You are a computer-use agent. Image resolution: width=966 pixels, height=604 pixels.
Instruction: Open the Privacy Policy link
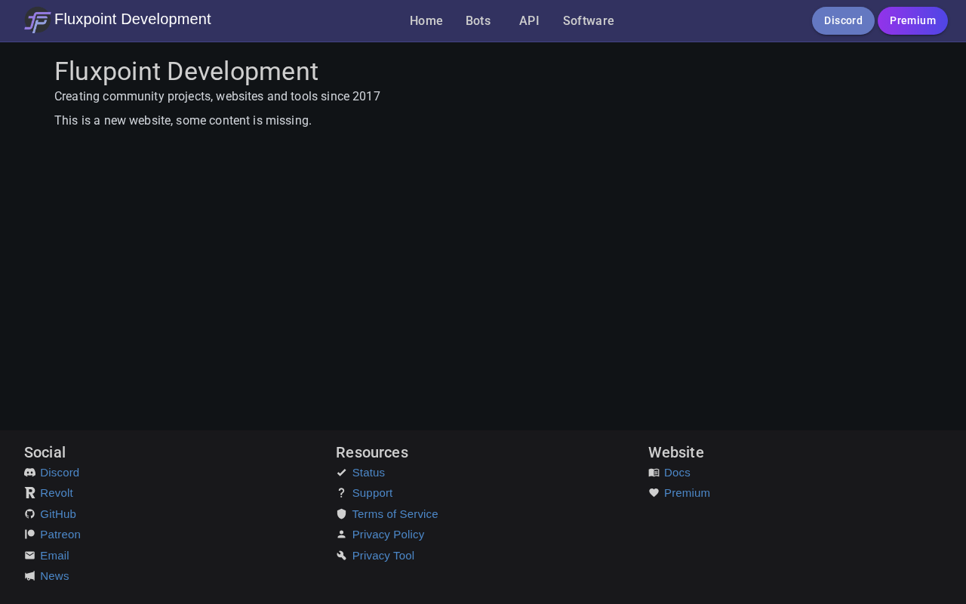[388, 535]
